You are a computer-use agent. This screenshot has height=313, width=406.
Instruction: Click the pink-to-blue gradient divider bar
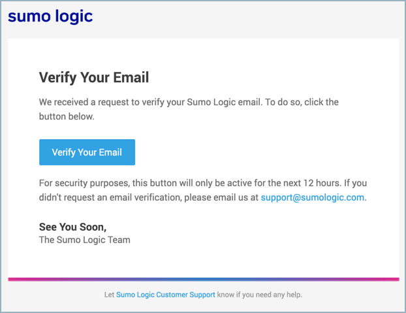[x=203, y=279]
